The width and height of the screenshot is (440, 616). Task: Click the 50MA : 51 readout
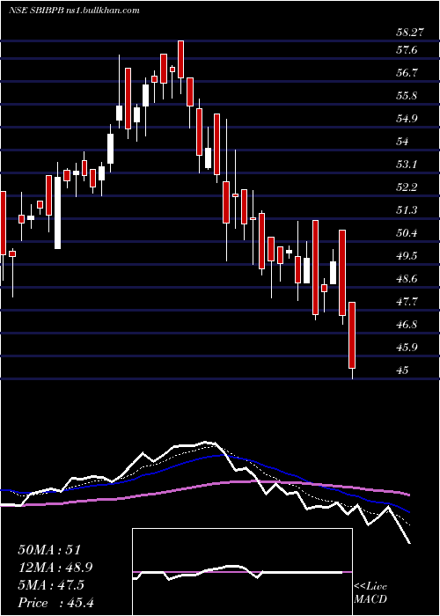point(49,550)
